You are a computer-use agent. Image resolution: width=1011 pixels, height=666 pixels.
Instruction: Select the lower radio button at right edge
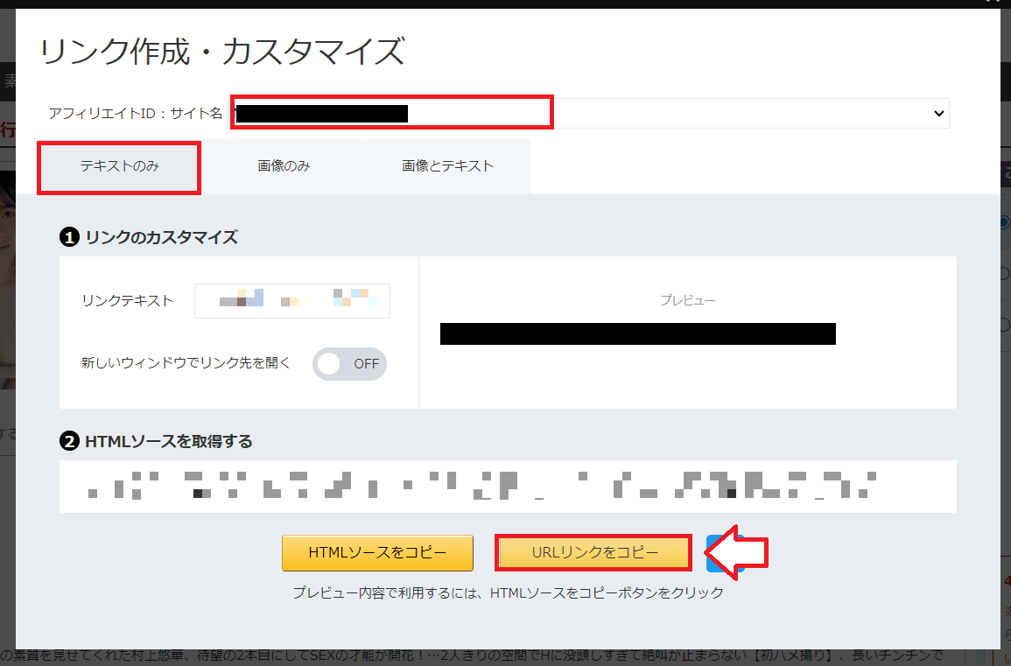(1005, 272)
